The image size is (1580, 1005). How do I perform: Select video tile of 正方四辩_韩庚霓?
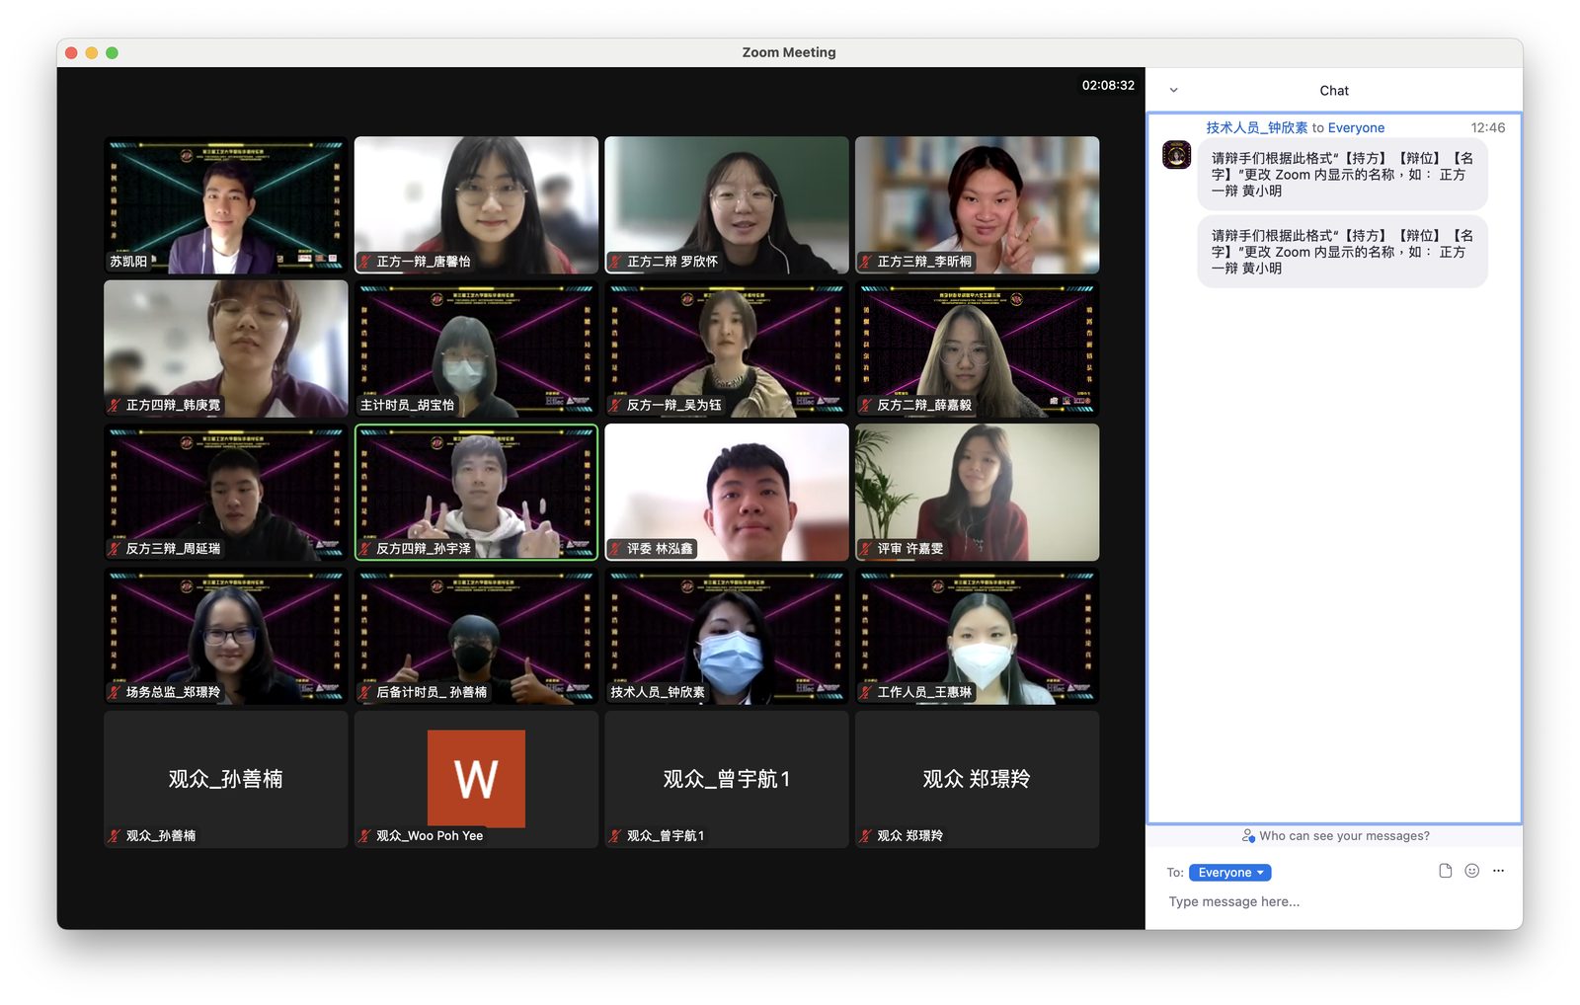[226, 348]
